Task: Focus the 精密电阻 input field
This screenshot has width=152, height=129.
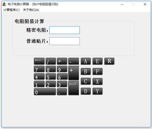Action: 64,30
